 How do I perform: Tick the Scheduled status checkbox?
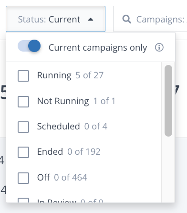point(23,127)
